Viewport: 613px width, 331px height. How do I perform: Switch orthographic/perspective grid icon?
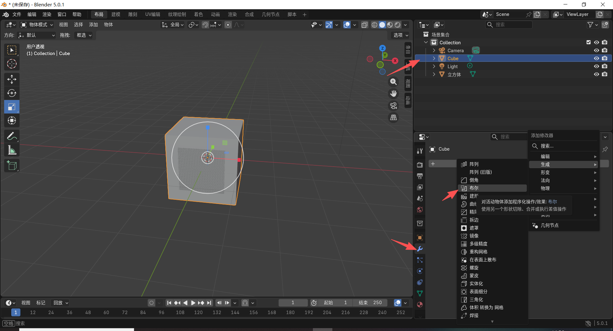(394, 118)
